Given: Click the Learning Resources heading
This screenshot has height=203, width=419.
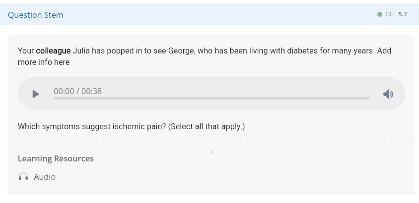Looking at the screenshot, I should pyautogui.click(x=56, y=158).
